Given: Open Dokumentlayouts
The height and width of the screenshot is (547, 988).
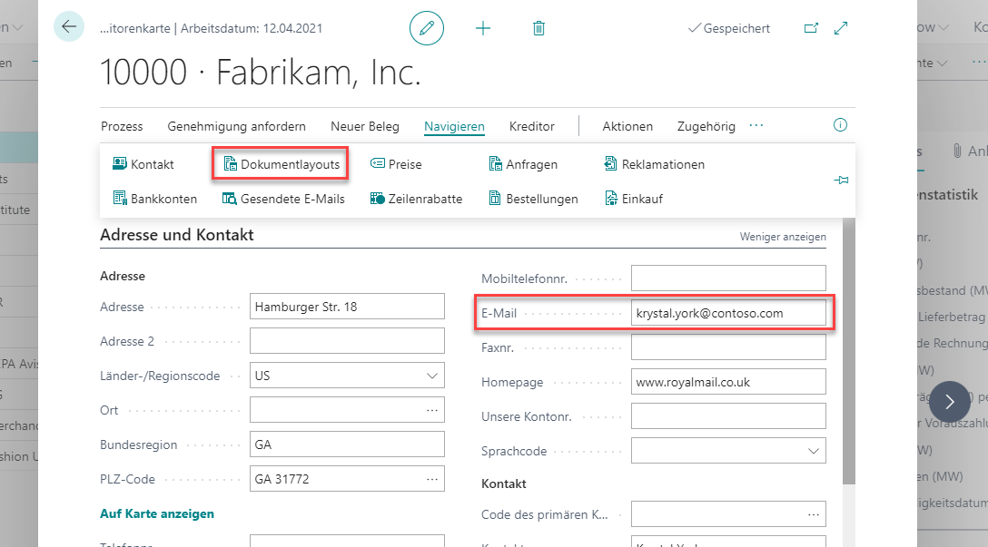Looking at the screenshot, I should pos(281,164).
